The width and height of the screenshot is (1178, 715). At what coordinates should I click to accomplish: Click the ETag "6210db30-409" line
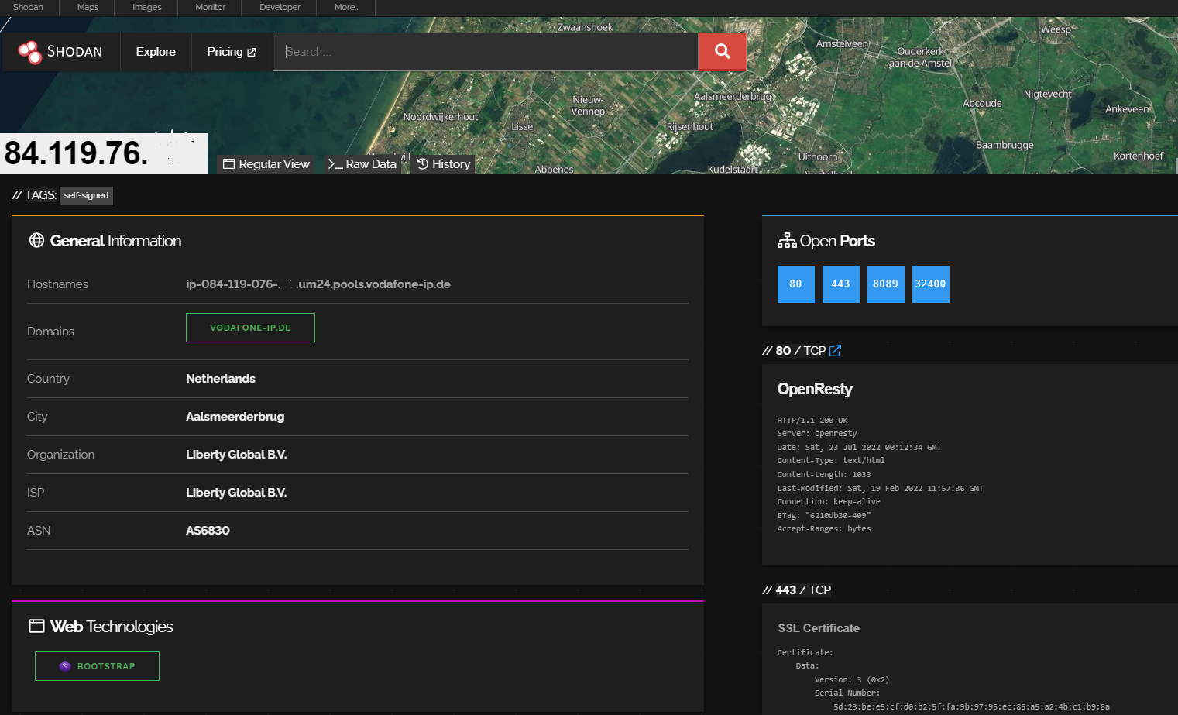click(x=824, y=516)
